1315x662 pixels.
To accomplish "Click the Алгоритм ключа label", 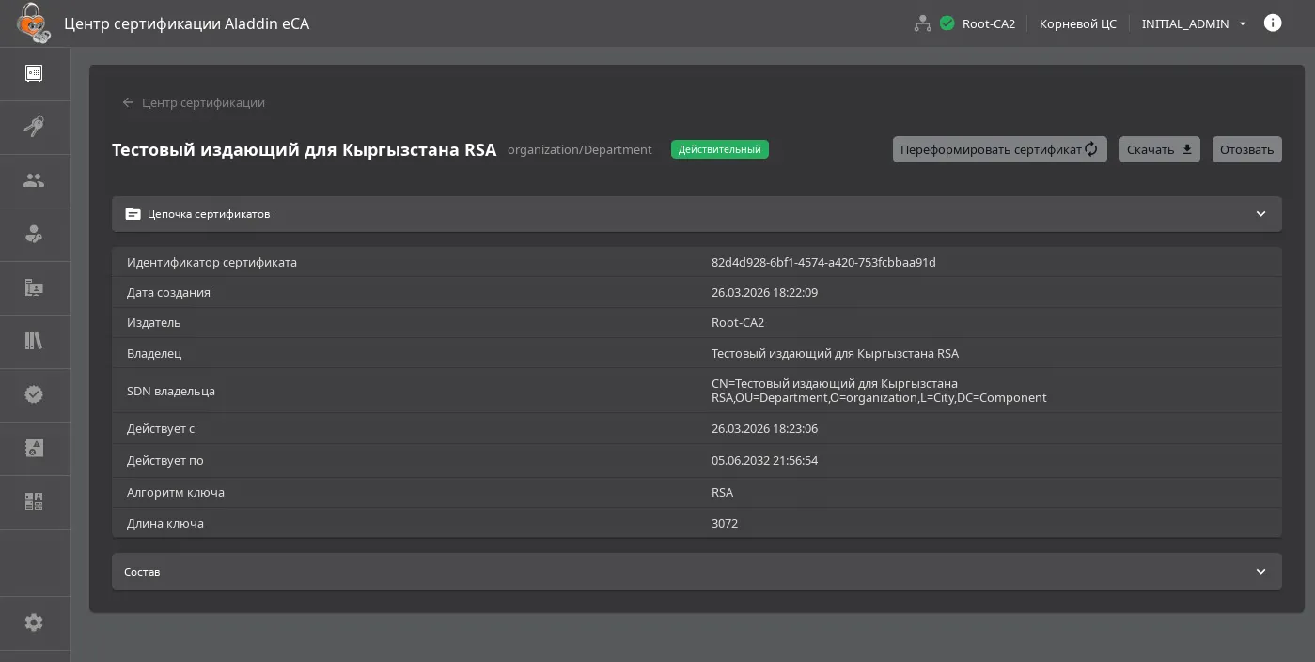I will pyautogui.click(x=176, y=492).
